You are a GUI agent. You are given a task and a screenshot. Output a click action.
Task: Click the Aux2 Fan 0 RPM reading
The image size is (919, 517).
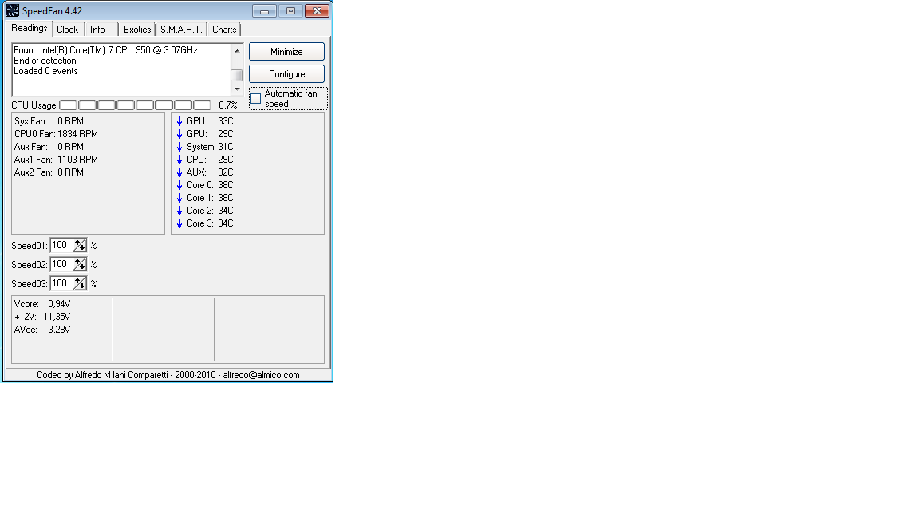[49, 172]
